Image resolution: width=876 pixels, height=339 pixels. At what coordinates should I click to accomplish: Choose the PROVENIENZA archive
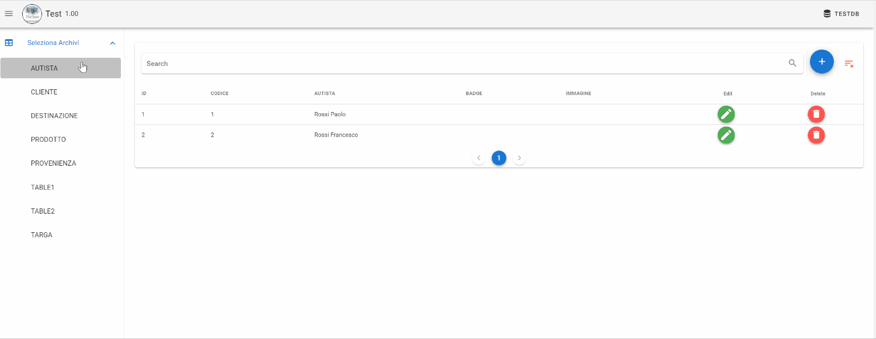click(x=61, y=163)
